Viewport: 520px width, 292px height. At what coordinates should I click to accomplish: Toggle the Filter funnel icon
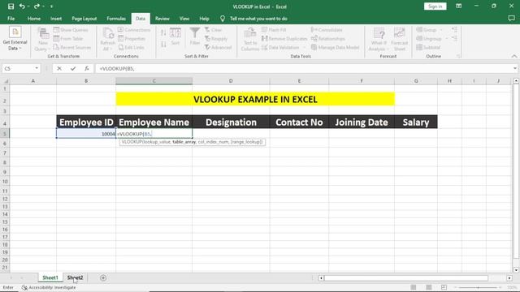tap(195, 36)
